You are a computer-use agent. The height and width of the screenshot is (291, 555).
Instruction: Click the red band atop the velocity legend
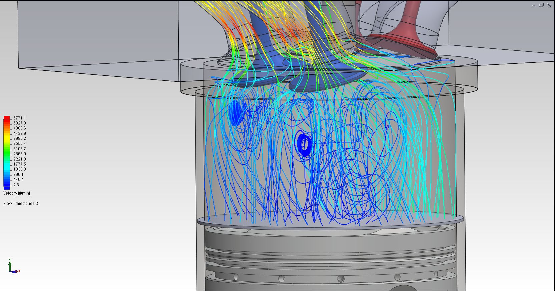pyautogui.click(x=7, y=118)
